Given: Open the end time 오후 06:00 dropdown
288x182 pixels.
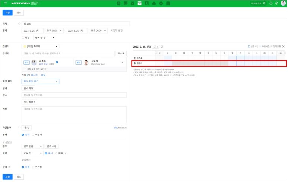Looking at the screenshot, I should (x=98, y=31).
